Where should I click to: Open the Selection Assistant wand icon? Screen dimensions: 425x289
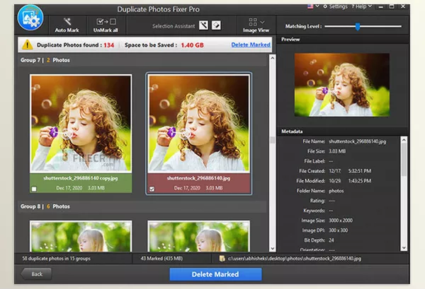(203, 25)
